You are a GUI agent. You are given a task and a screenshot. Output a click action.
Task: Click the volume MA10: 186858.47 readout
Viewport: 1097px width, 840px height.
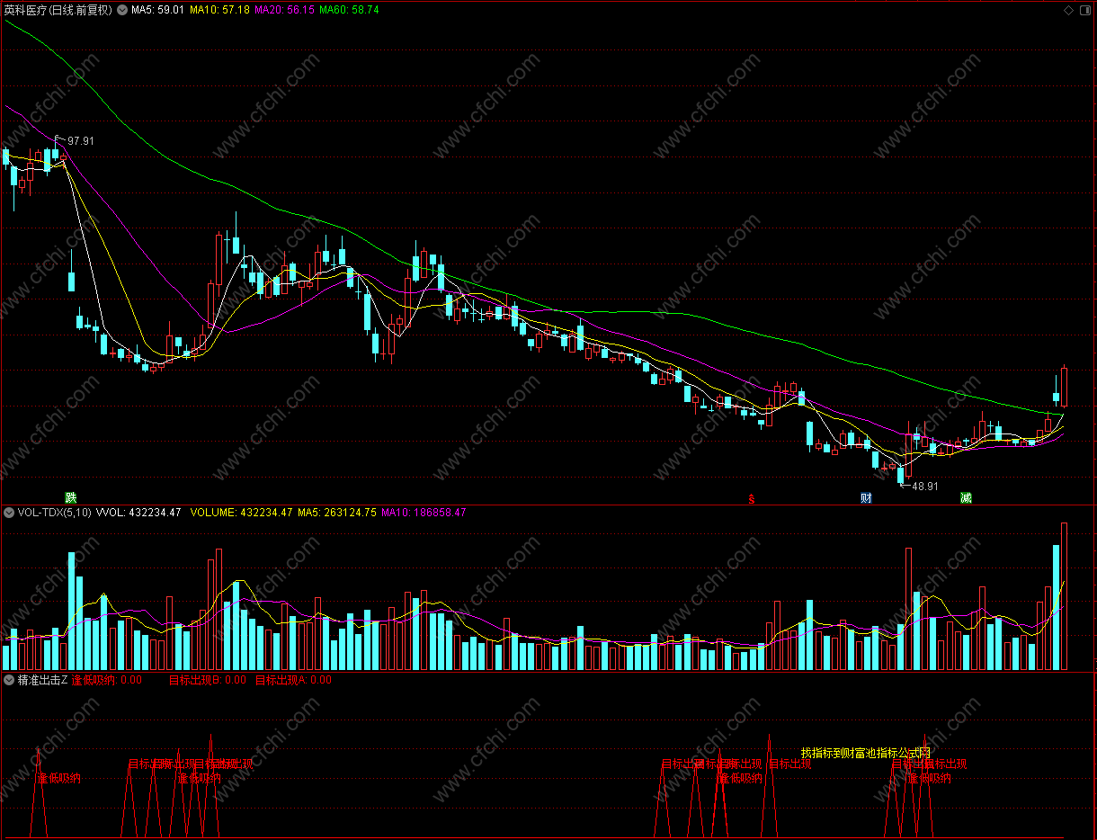pos(424,513)
